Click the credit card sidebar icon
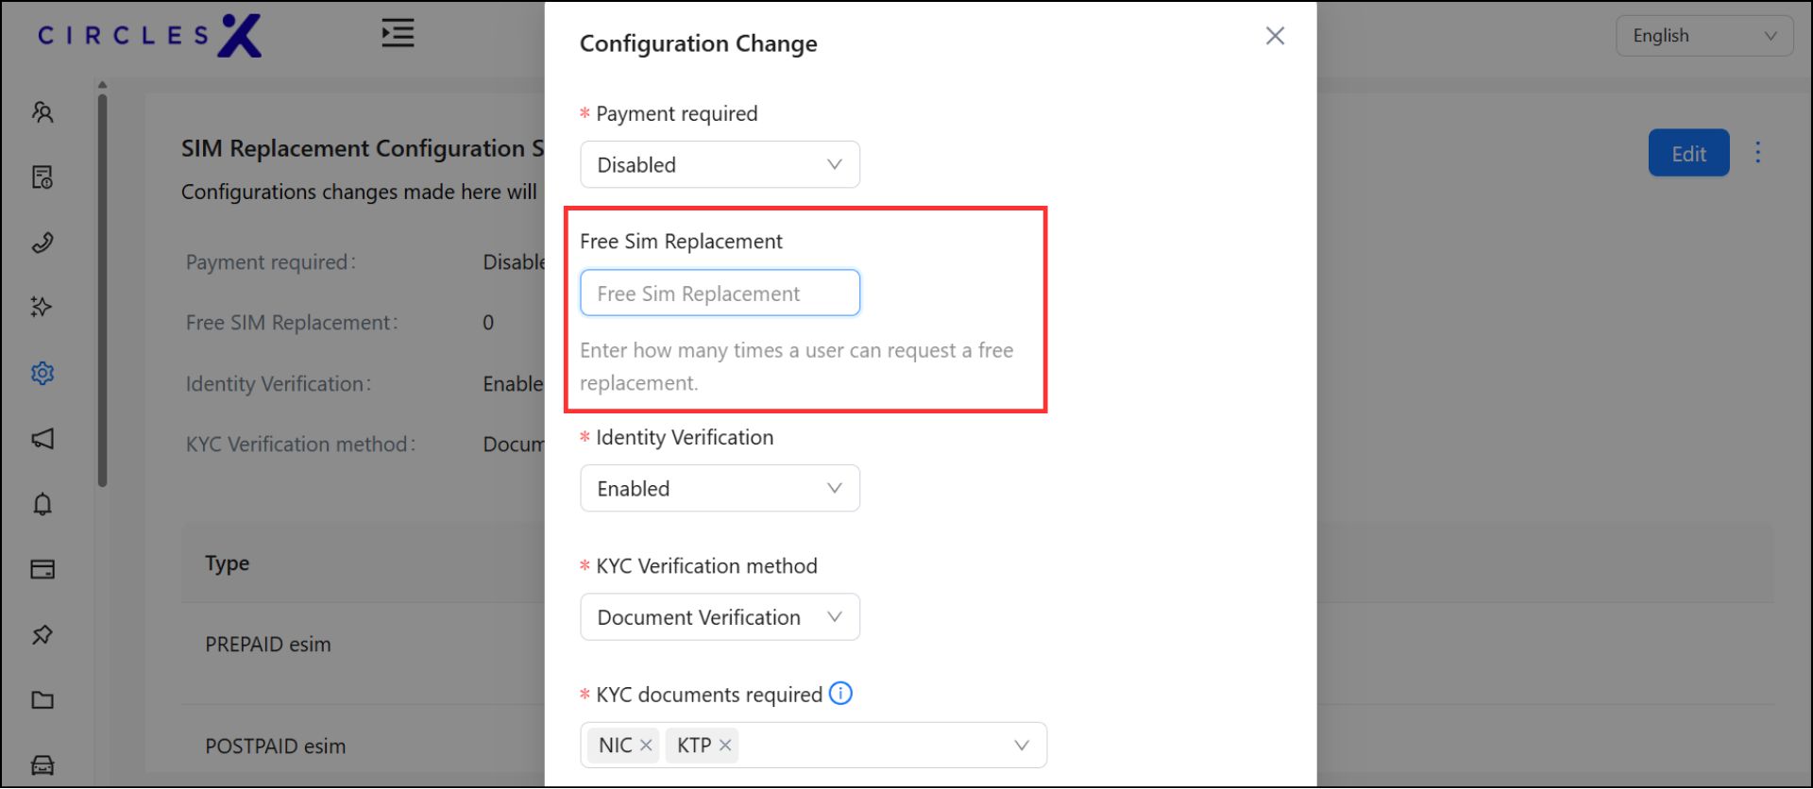This screenshot has height=789, width=1813. pos(42,569)
